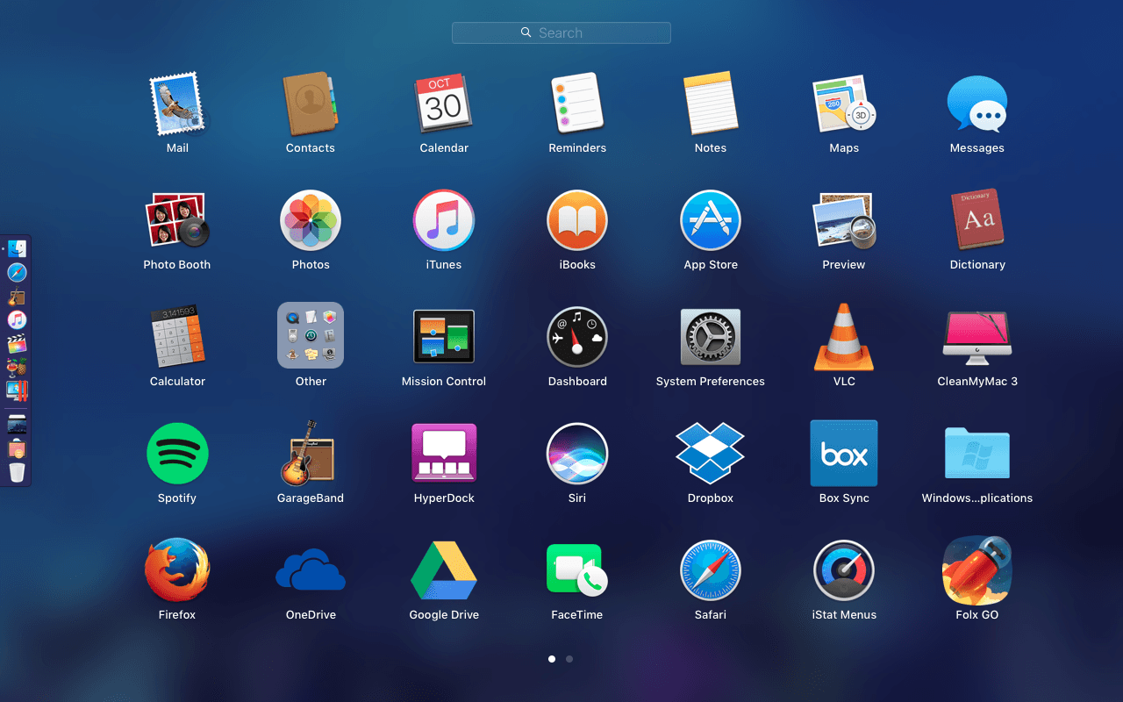Open iBooks
Screen dimensions: 1123x702
pyautogui.click(x=577, y=220)
